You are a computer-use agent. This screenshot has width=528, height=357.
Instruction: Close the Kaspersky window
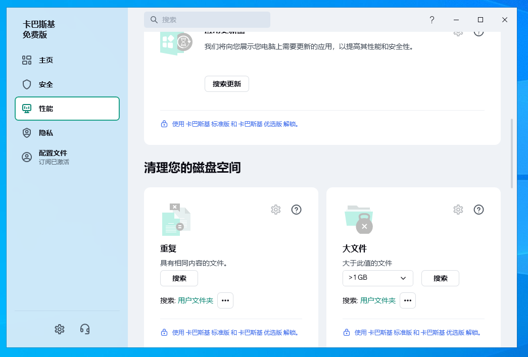pos(504,20)
